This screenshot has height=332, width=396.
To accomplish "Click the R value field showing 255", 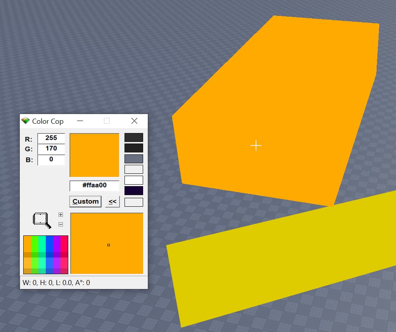I will (51, 138).
